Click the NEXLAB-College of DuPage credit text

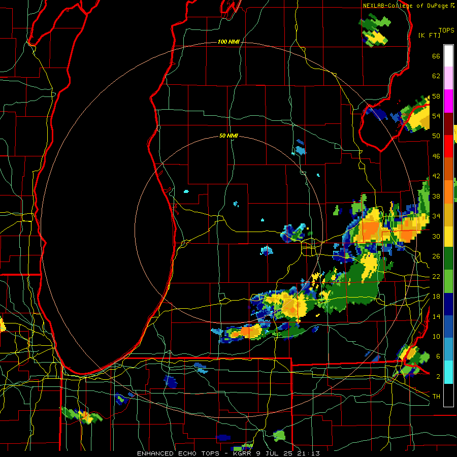[x=408, y=6]
